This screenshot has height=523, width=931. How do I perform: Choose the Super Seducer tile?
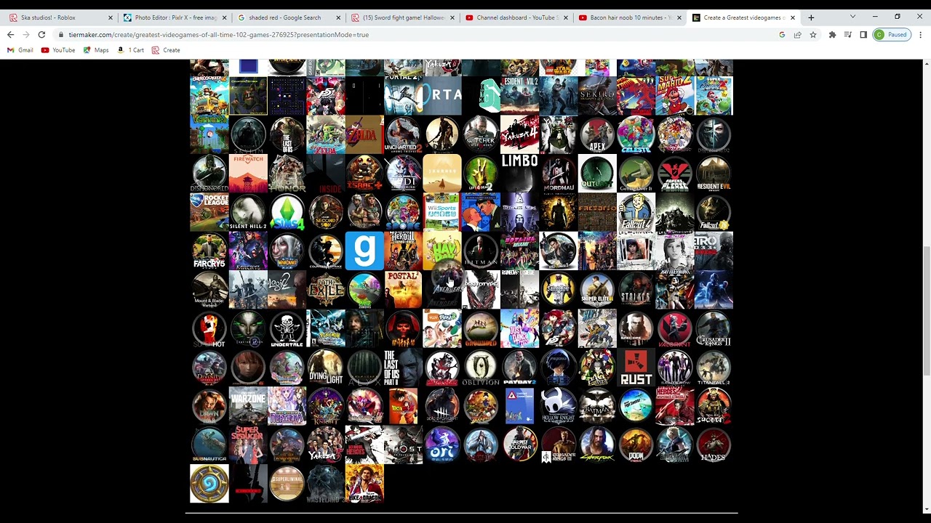[248, 445]
